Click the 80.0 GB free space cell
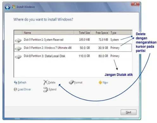The height and width of the screenshot is (123, 157). [103, 56]
